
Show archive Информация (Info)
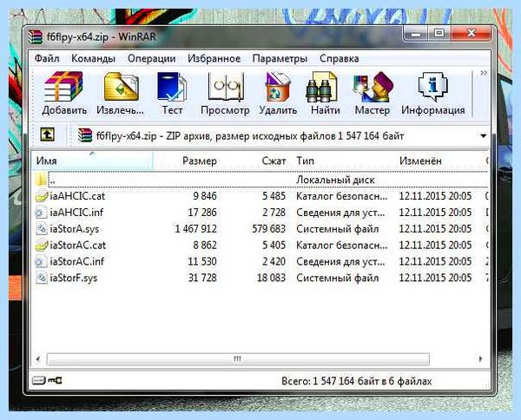click(x=432, y=86)
